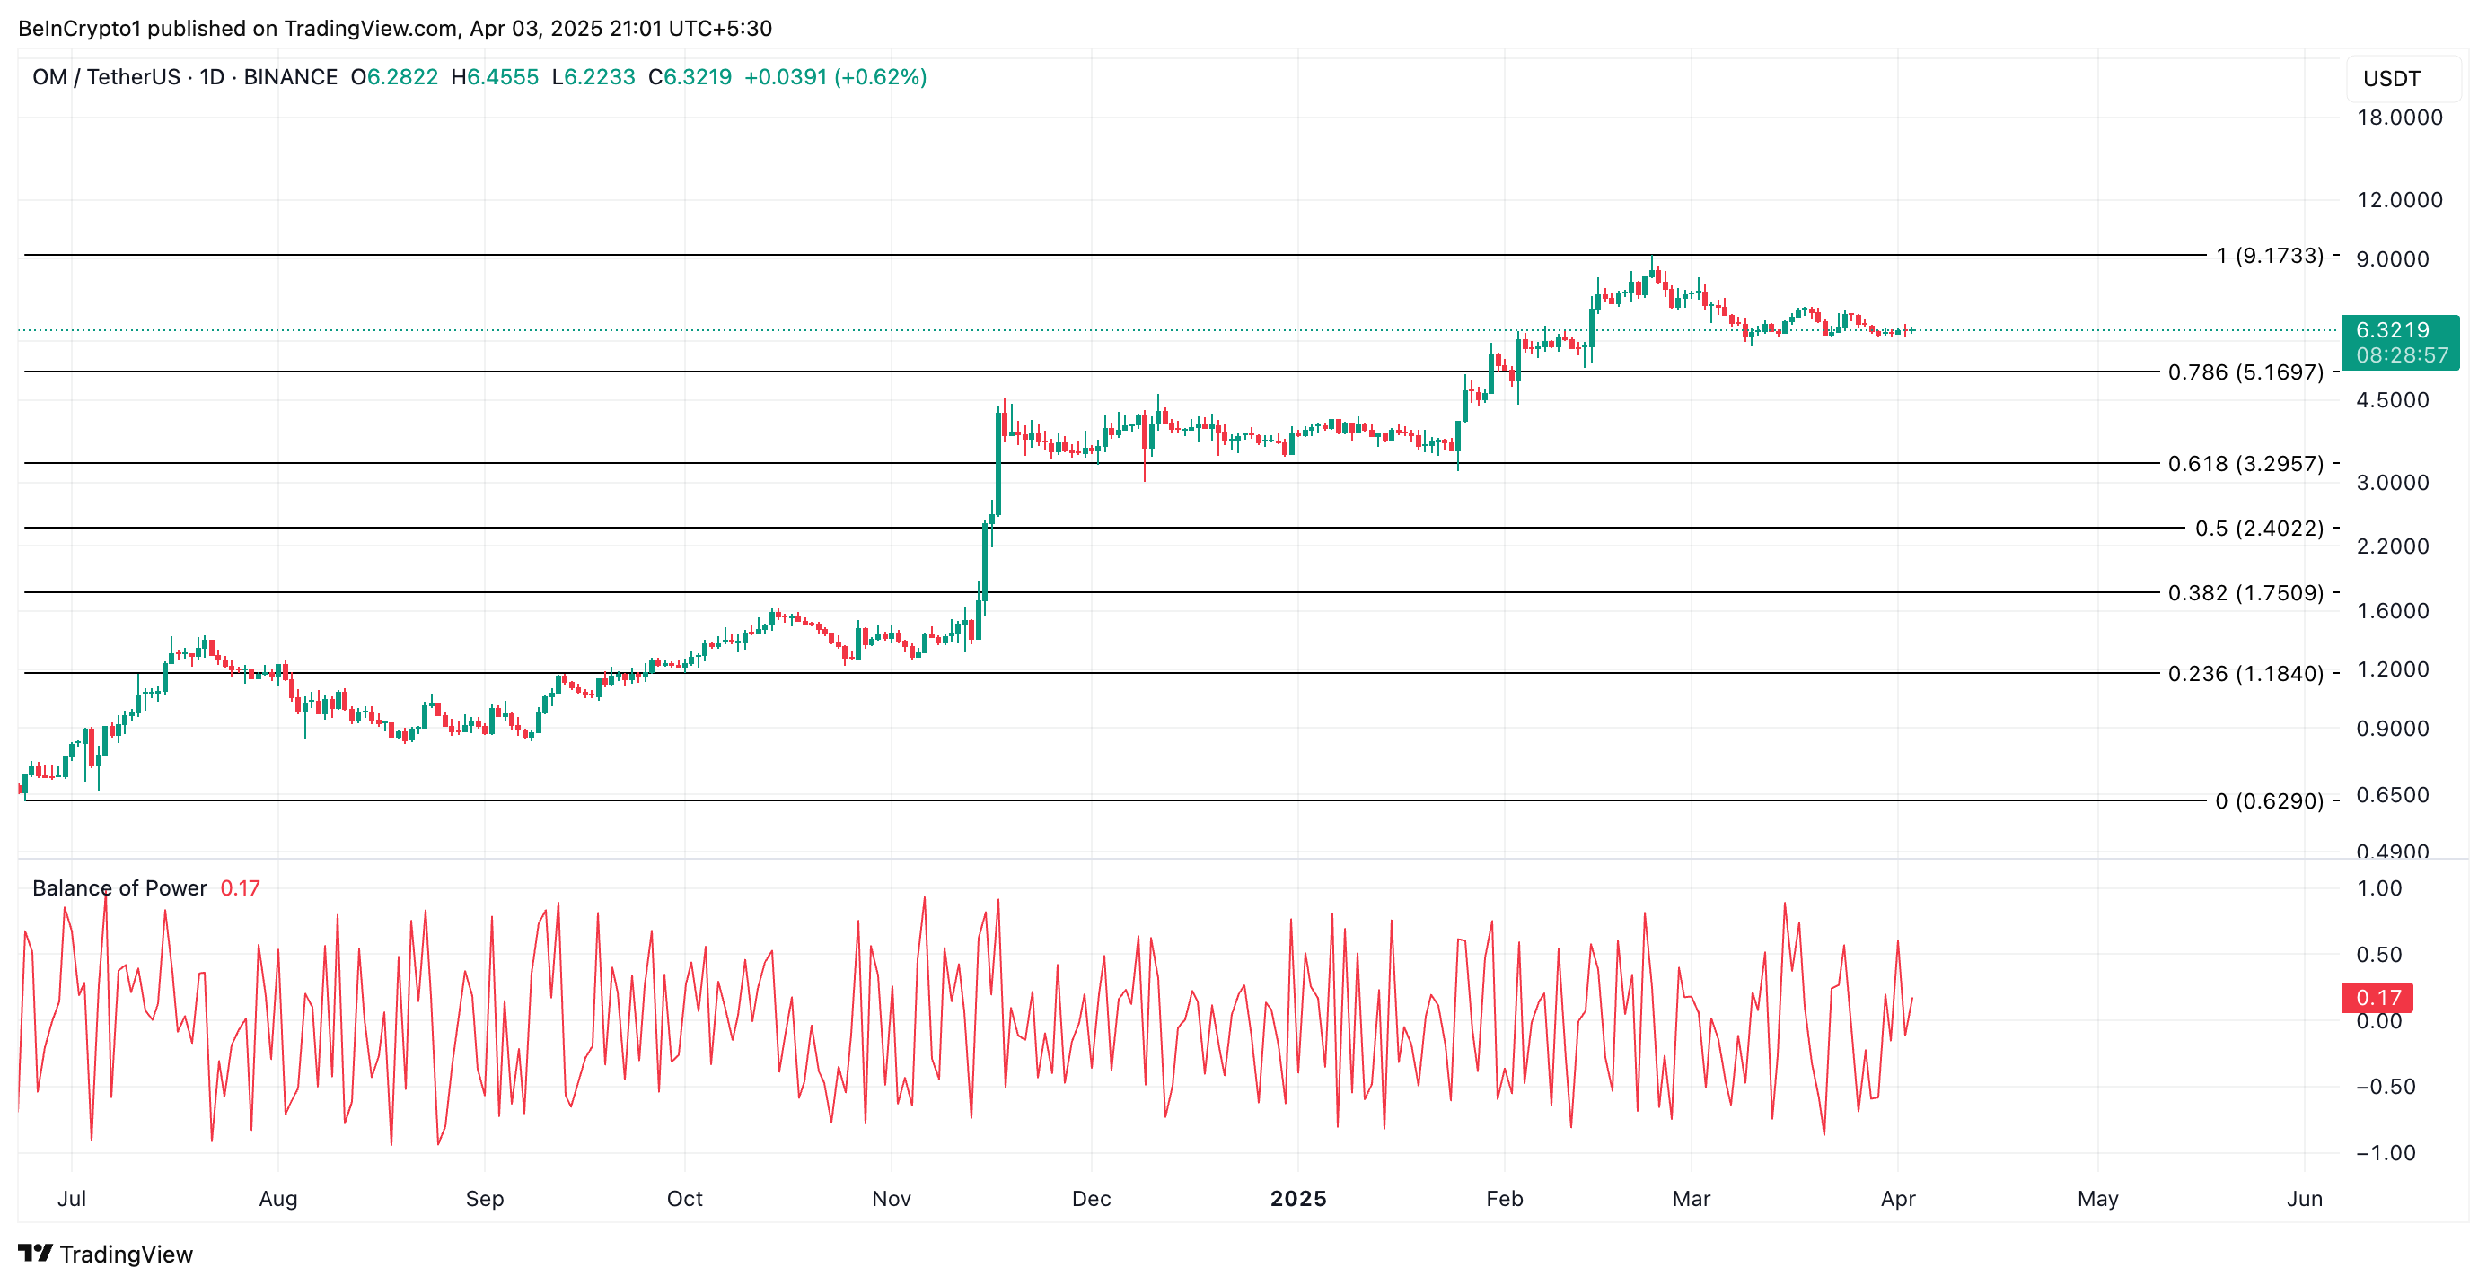Click the Jul label on the time axis
The width and height of the screenshot is (2487, 1285).
tap(72, 1198)
